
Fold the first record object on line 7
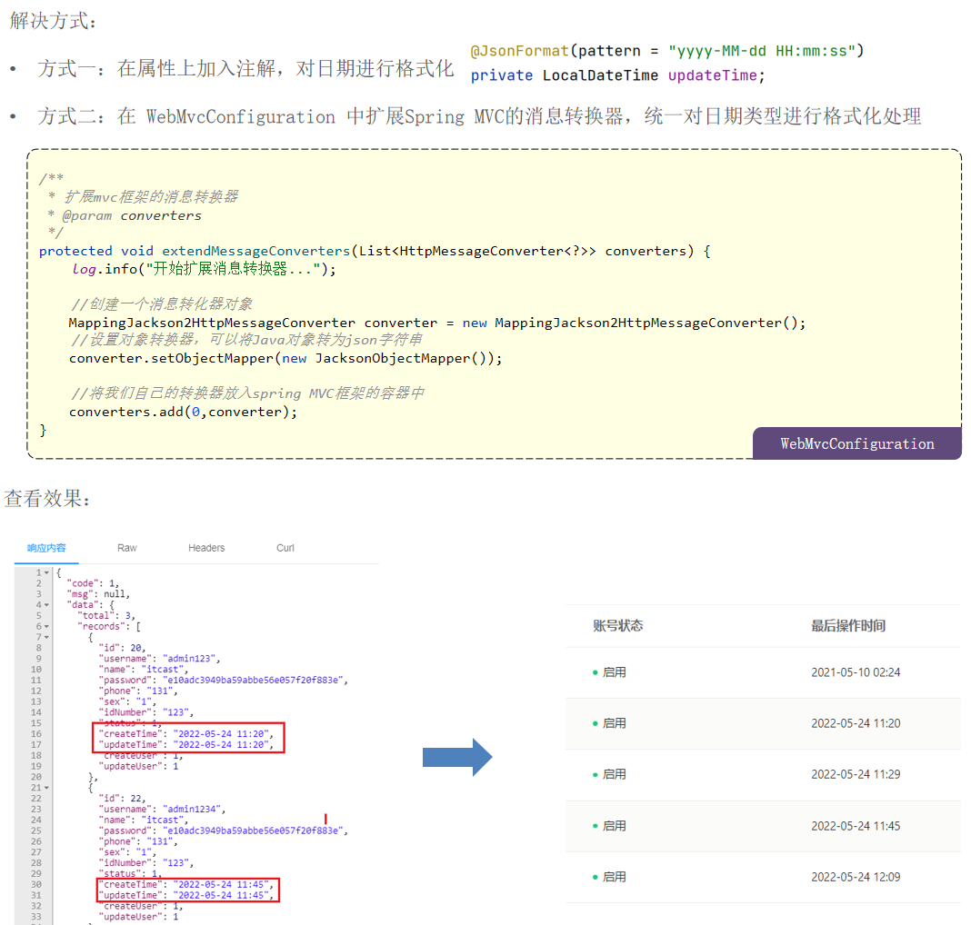[x=46, y=637]
